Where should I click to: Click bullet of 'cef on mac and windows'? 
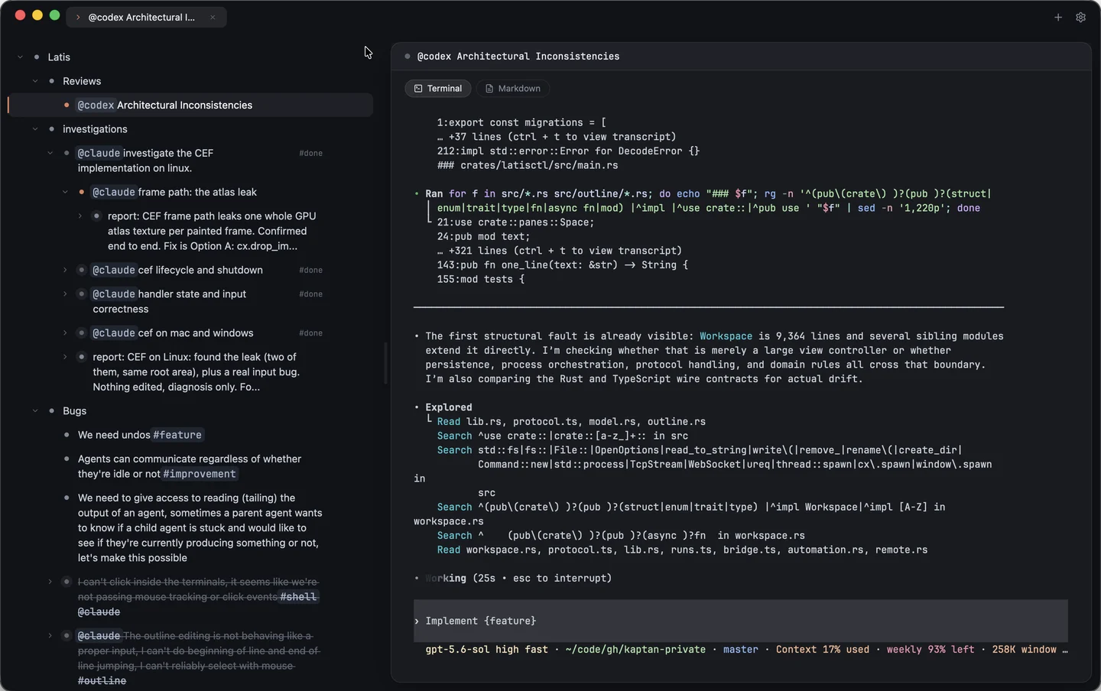[x=82, y=333]
